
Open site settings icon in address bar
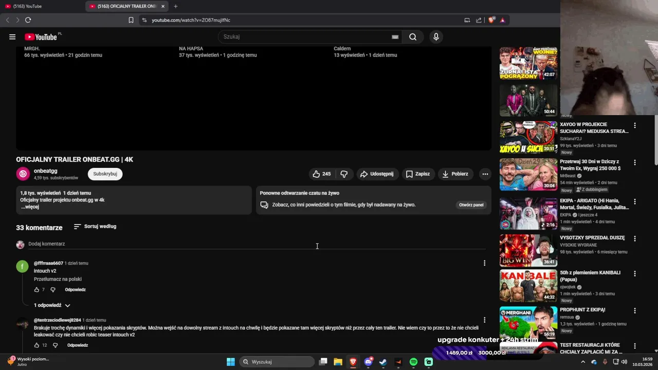tap(144, 20)
